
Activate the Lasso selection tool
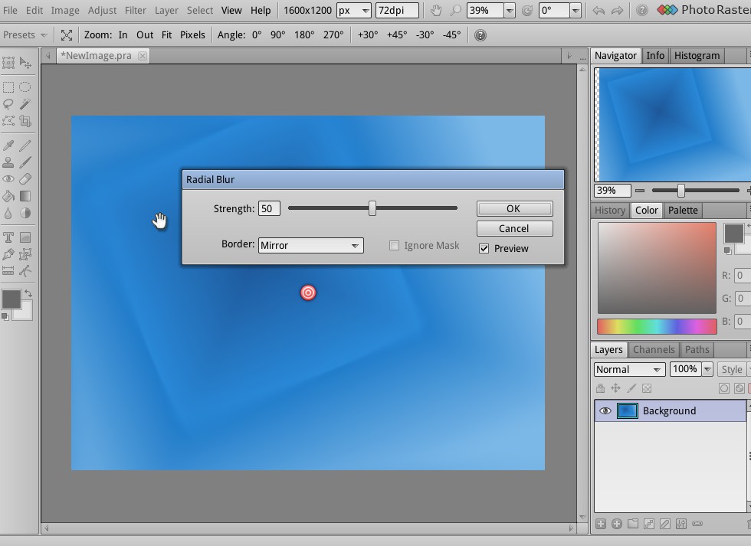point(8,104)
